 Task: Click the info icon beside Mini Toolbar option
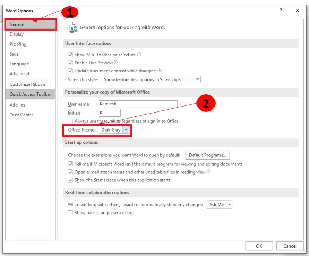tap(139, 54)
